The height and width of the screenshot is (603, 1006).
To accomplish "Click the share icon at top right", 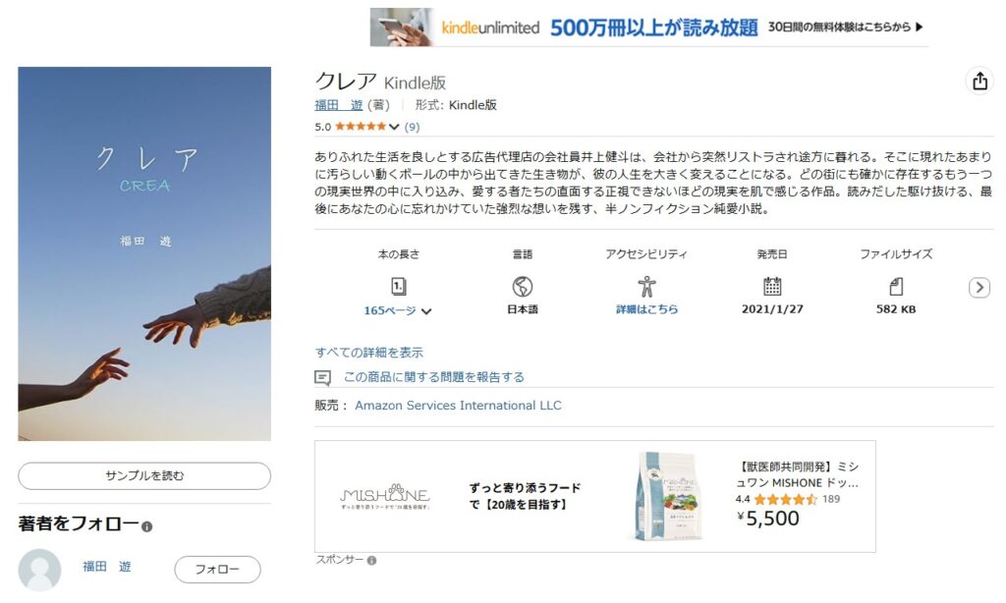I will click(979, 81).
